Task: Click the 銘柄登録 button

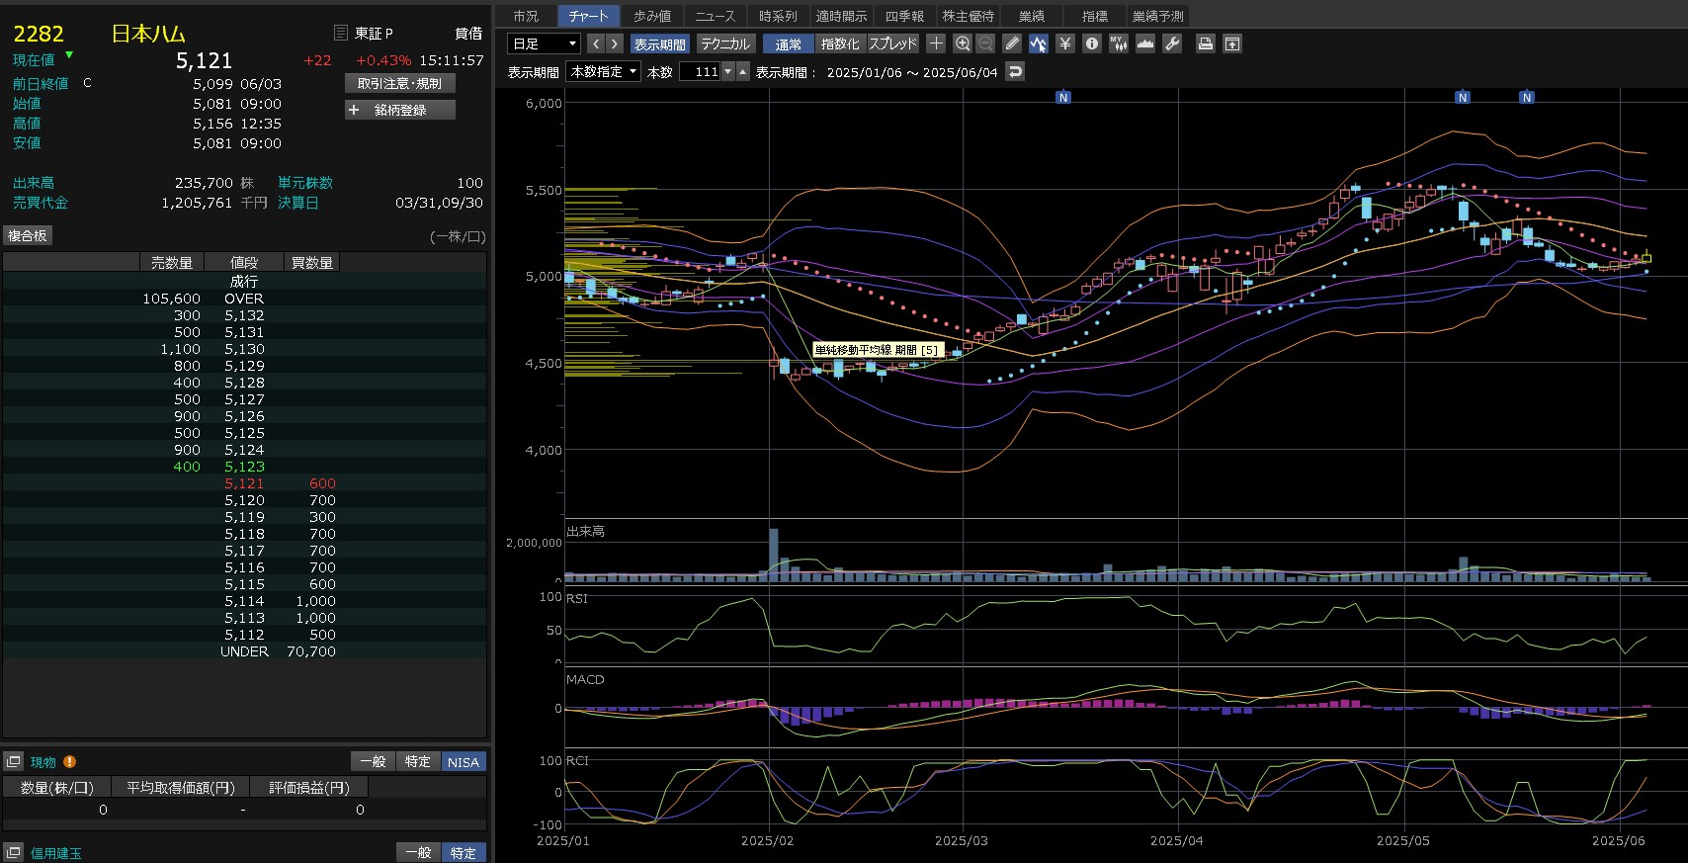Action: click(x=400, y=110)
